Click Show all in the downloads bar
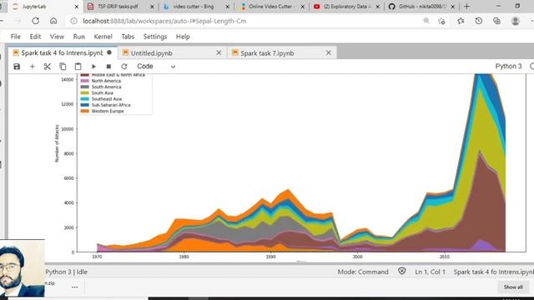The width and height of the screenshot is (534, 300). point(513,287)
